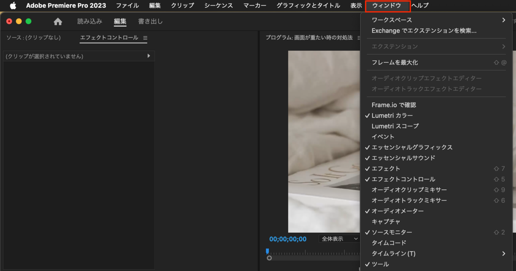Expand ワークスペース submenu
This screenshot has height=271, width=516.
point(436,20)
